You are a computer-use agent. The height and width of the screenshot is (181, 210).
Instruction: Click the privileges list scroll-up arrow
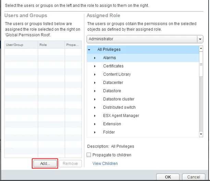coord(201,48)
